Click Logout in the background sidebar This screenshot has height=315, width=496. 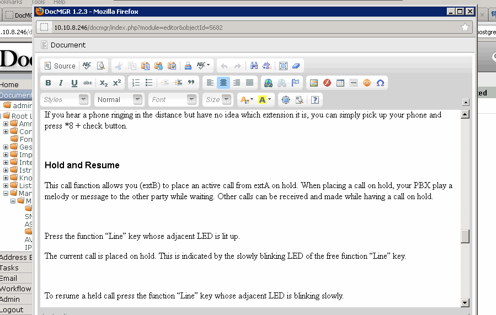tap(12, 309)
